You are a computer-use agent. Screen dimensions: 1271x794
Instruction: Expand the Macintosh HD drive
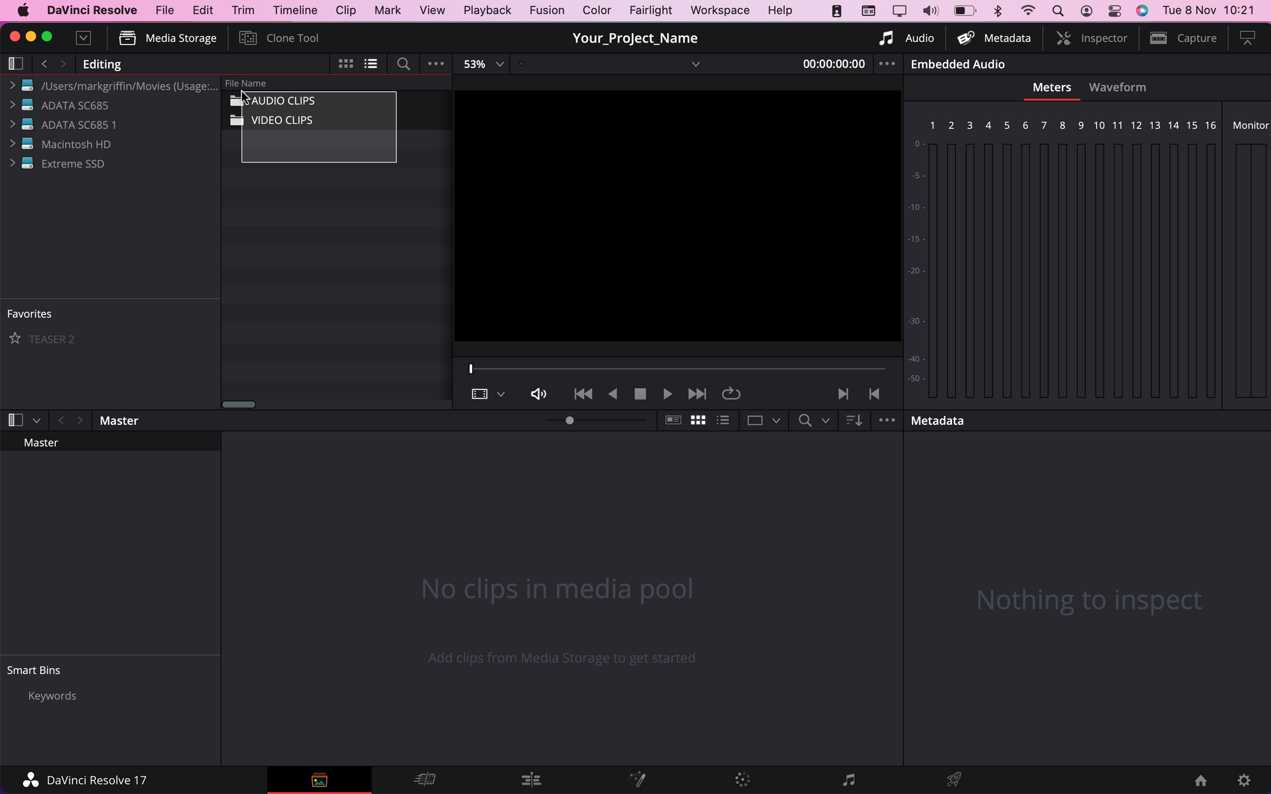point(12,144)
